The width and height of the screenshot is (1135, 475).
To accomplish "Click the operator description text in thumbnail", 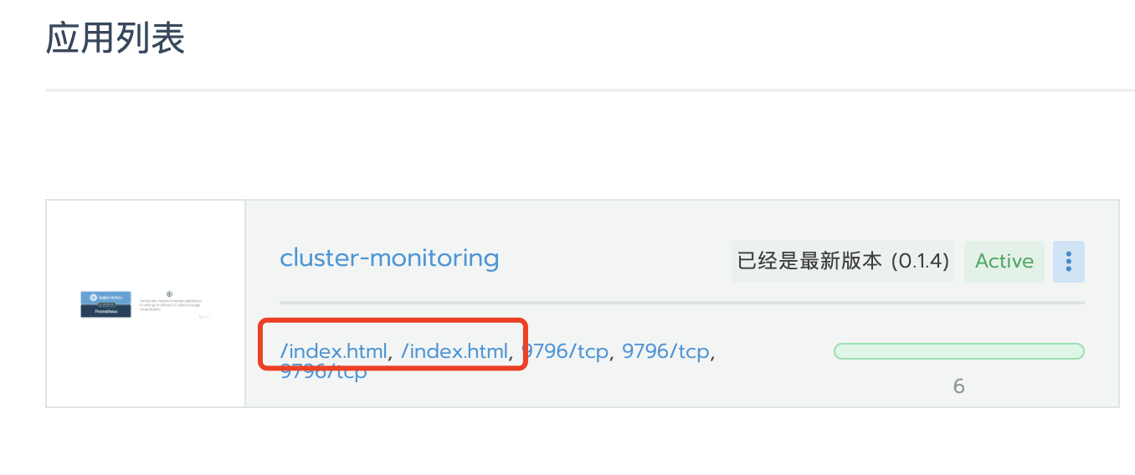I will tap(171, 305).
